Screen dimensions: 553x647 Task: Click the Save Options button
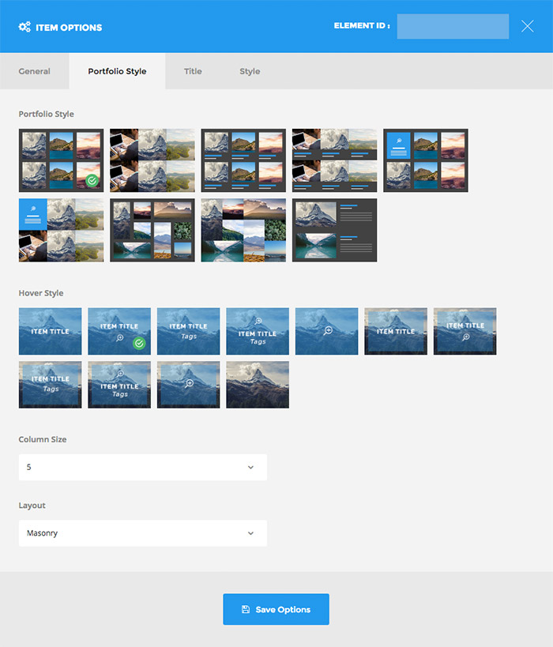coord(276,610)
